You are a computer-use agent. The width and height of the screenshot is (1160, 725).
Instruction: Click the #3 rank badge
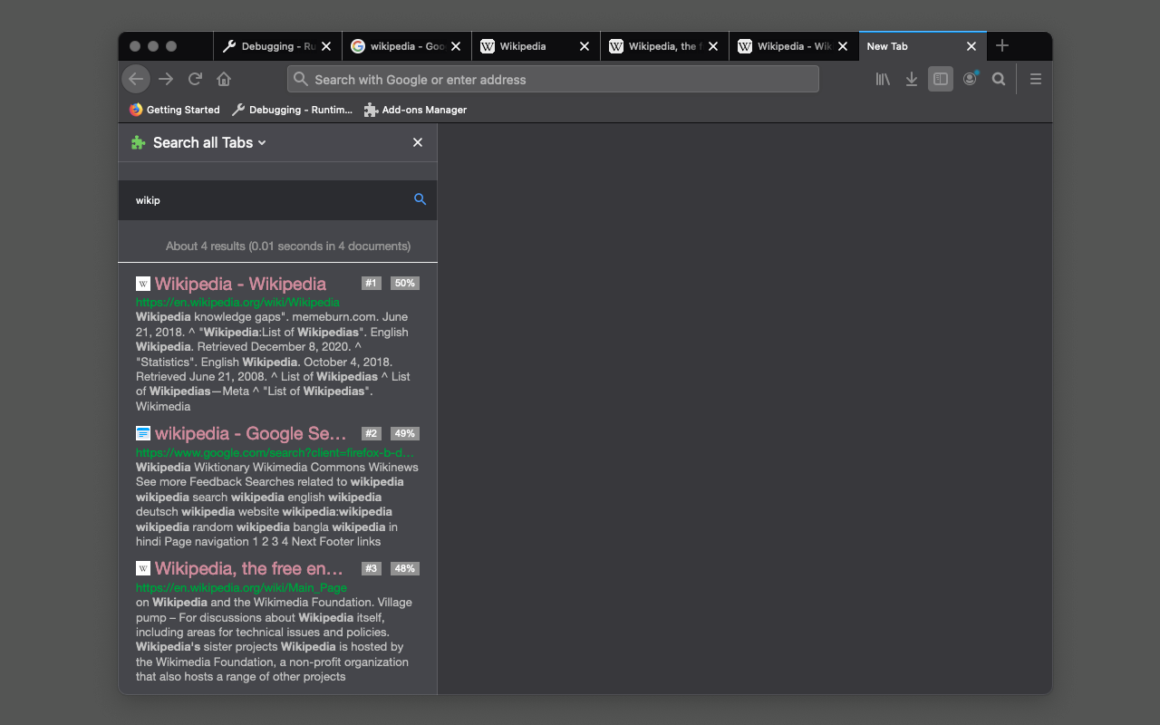371,568
